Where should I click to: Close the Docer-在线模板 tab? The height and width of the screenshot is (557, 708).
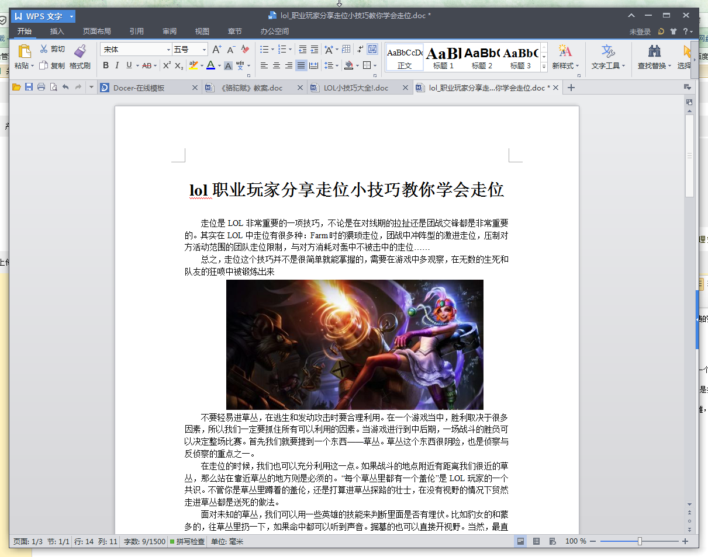(x=195, y=88)
